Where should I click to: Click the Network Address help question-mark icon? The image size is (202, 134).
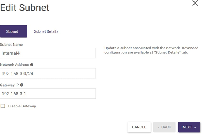click(32, 65)
